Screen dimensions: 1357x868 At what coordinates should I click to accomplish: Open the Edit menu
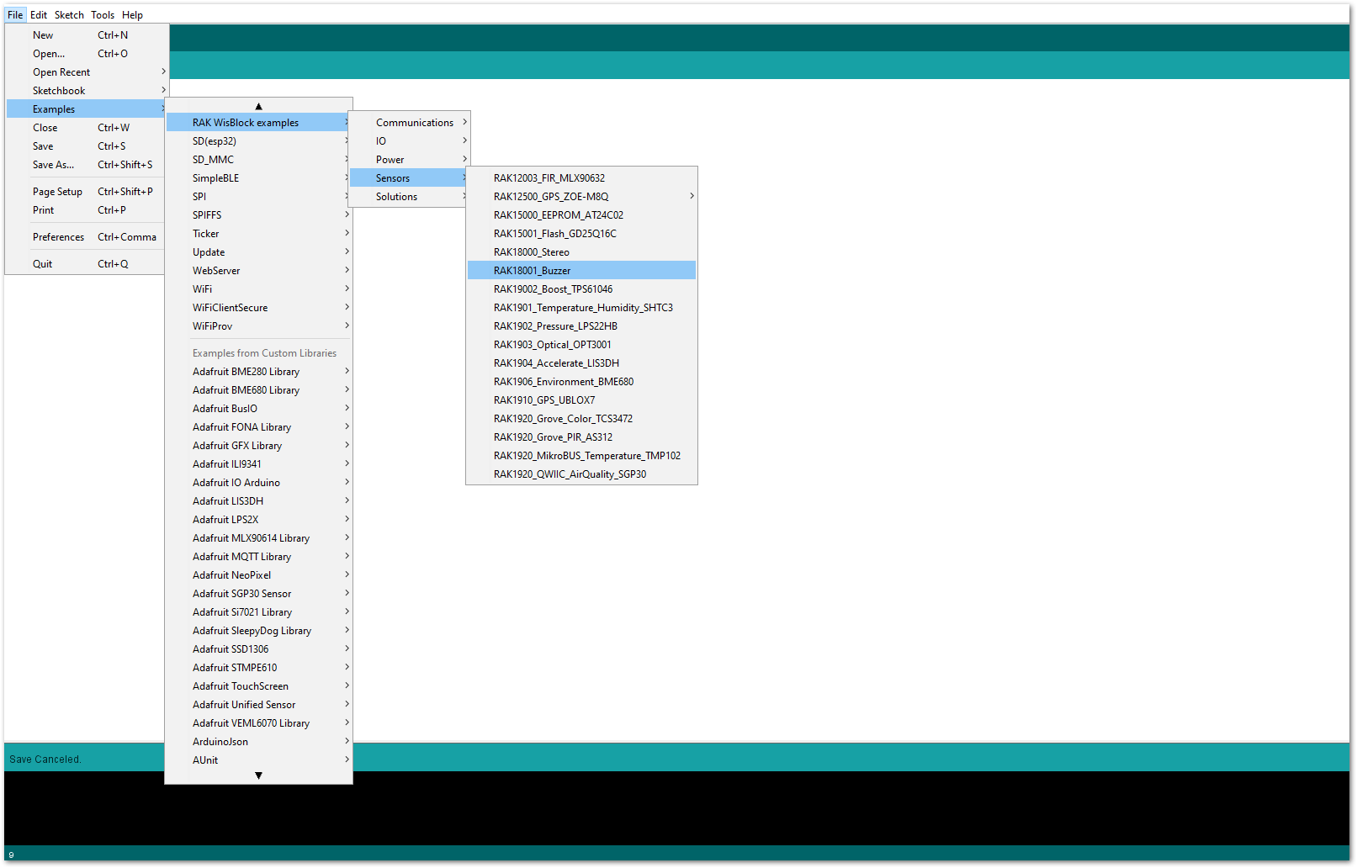(x=39, y=14)
